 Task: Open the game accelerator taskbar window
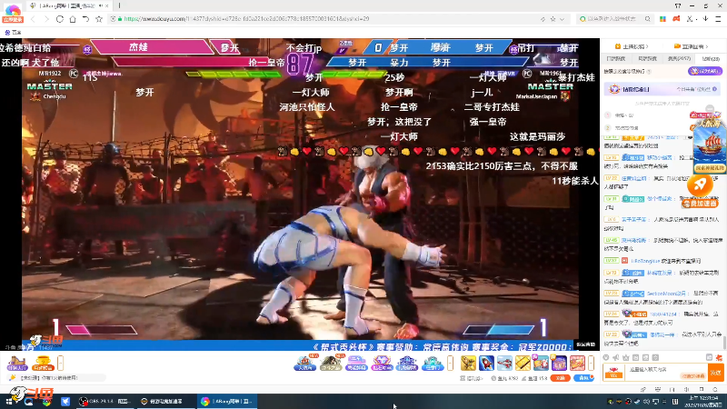click(x=165, y=402)
